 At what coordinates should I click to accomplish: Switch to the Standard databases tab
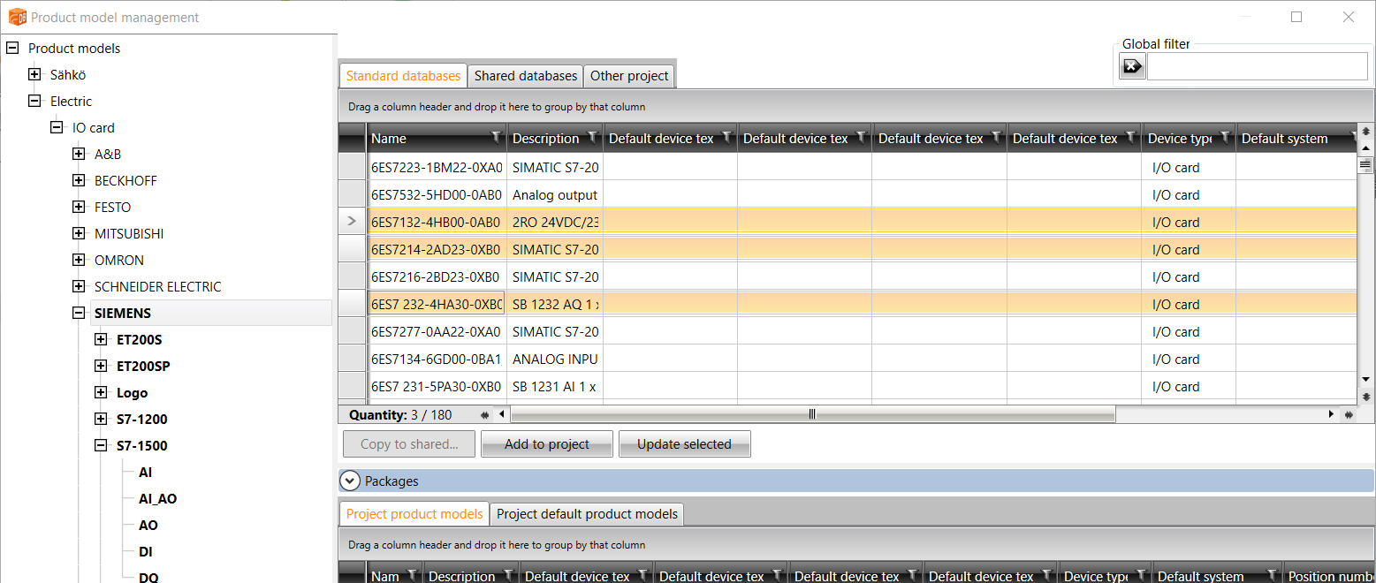point(403,76)
